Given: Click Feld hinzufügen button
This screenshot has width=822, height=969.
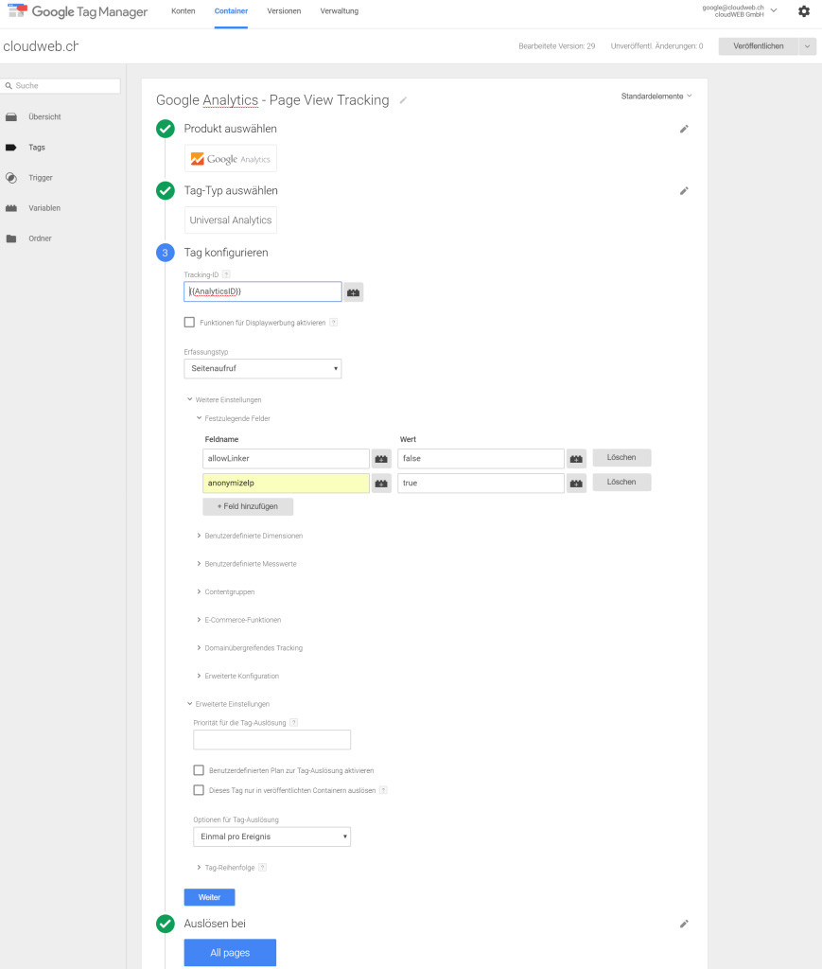Looking at the screenshot, I should tap(248, 507).
